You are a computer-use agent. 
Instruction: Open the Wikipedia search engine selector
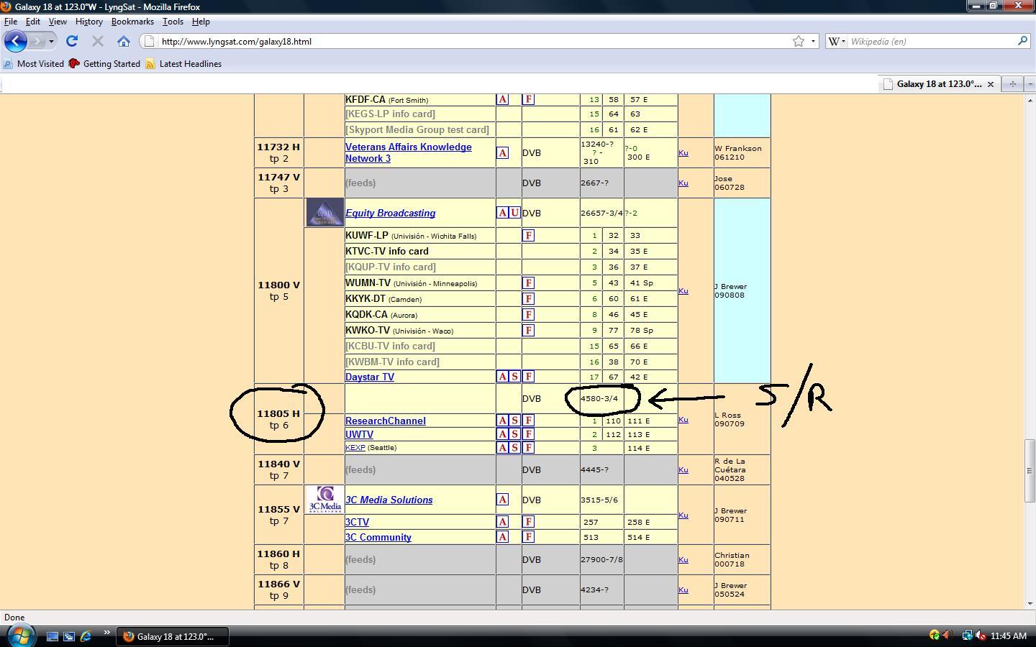tap(837, 41)
